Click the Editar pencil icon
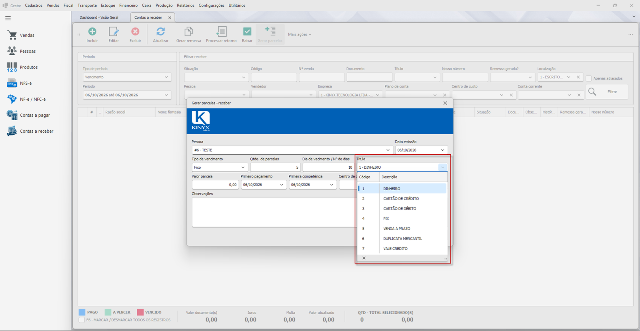Image resolution: width=640 pixels, height=331 pixels. (114, 32)
